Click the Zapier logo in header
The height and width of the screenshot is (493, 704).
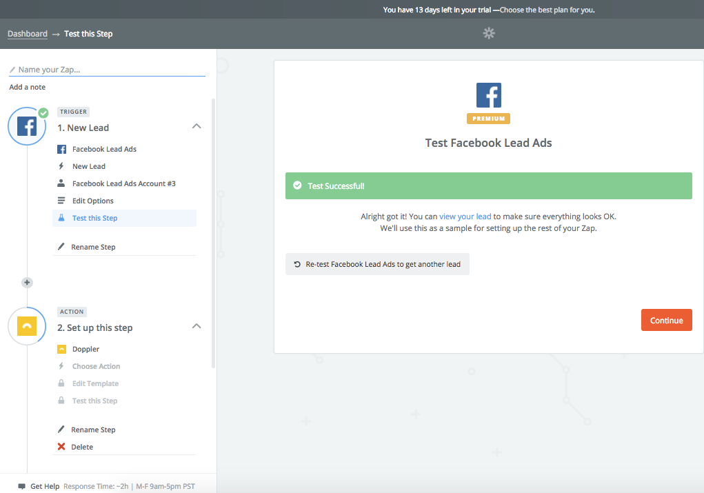(488, 33)
